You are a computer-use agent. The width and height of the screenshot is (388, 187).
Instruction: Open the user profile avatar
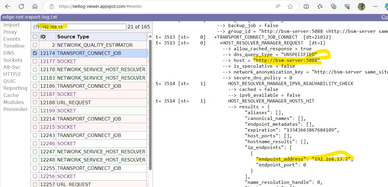pyautogui.click(x=362, y=6)
